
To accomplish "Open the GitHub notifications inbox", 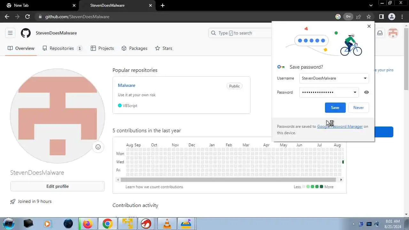I will tap(380, 33).
